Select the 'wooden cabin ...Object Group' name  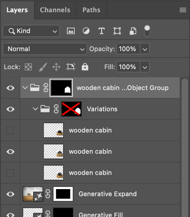[122, 88]
